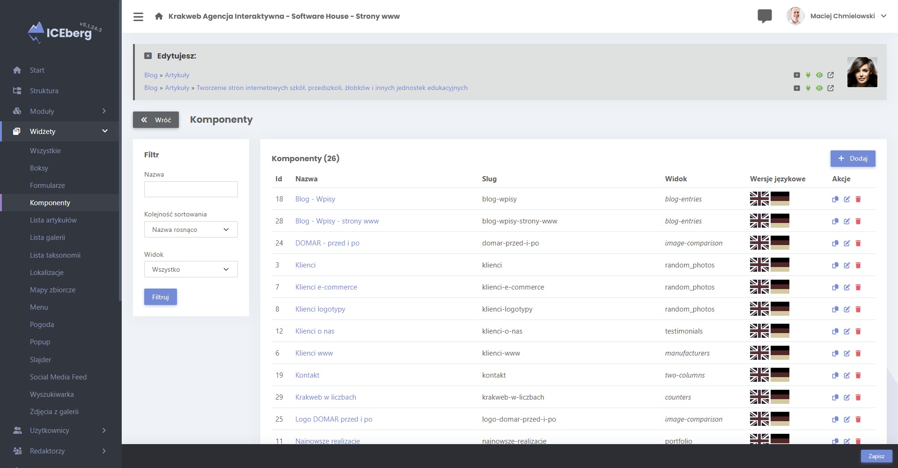Duplicate the Klienci e-commerce component

835,287
